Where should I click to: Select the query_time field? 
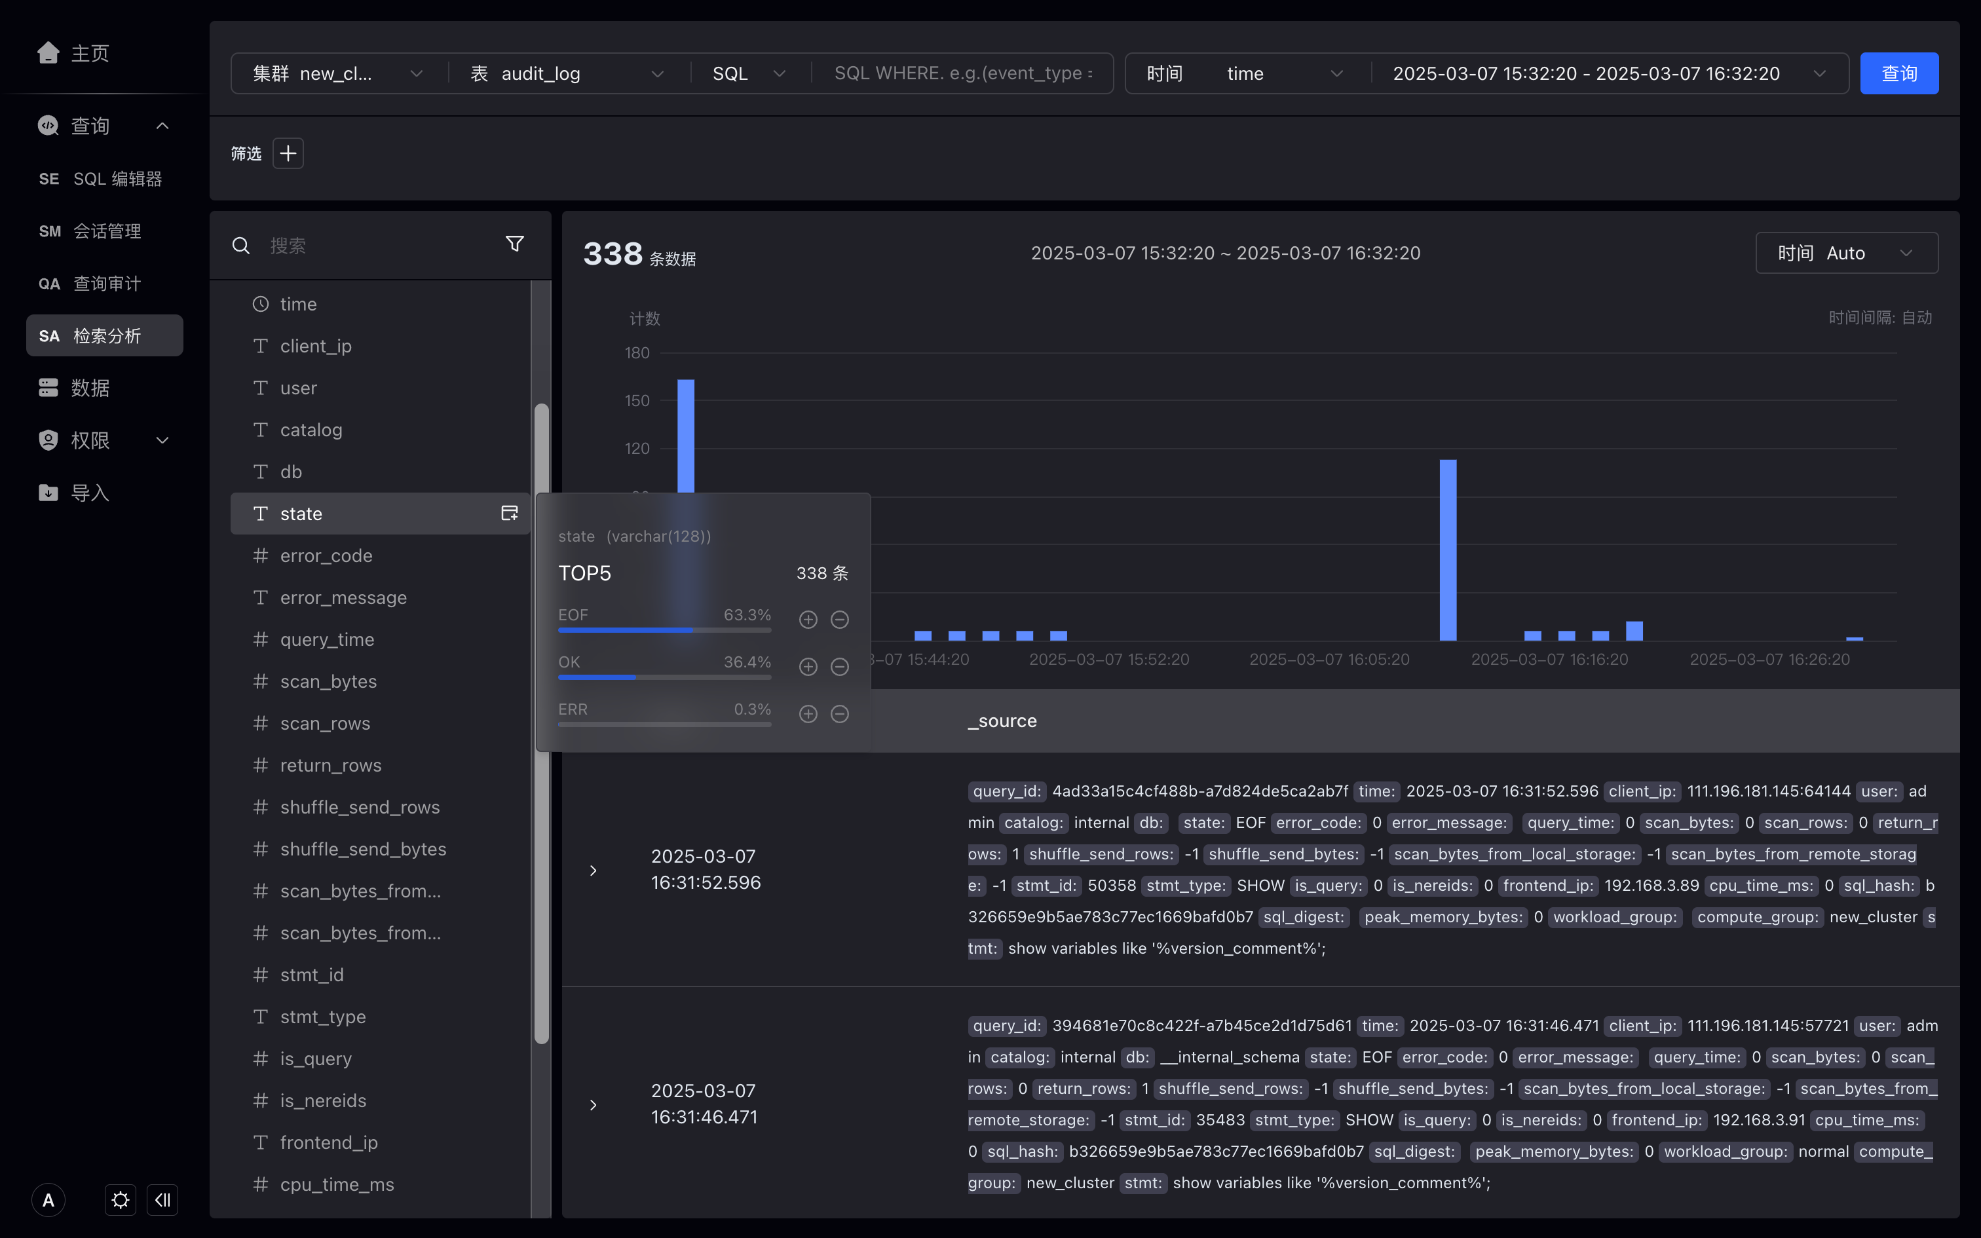tap(381, 639)
